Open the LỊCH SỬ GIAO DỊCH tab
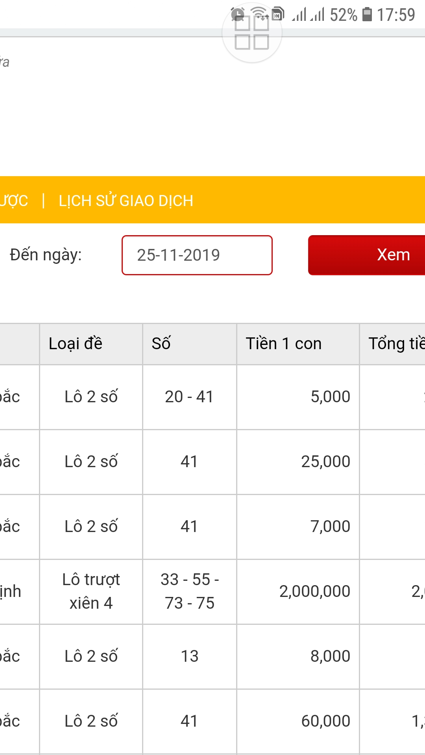The image size is (425, 755). pyautogui.click(x=126, y=201)
